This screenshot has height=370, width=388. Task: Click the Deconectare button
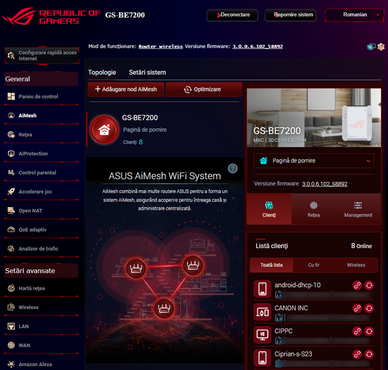pos(232,15)
